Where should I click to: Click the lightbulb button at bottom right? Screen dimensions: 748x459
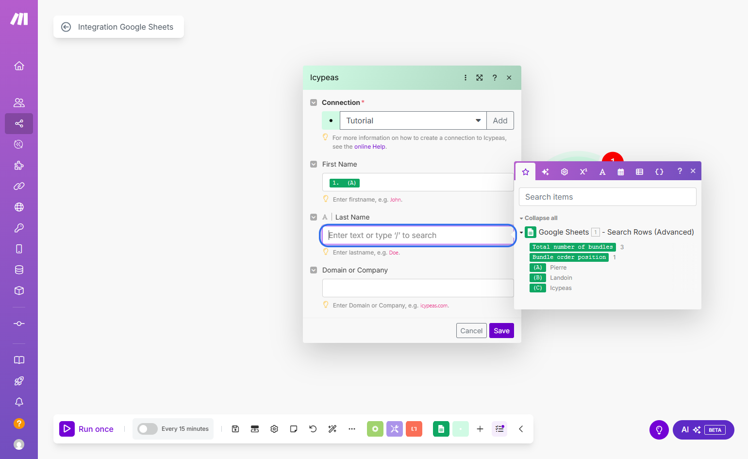pos(659,430)
